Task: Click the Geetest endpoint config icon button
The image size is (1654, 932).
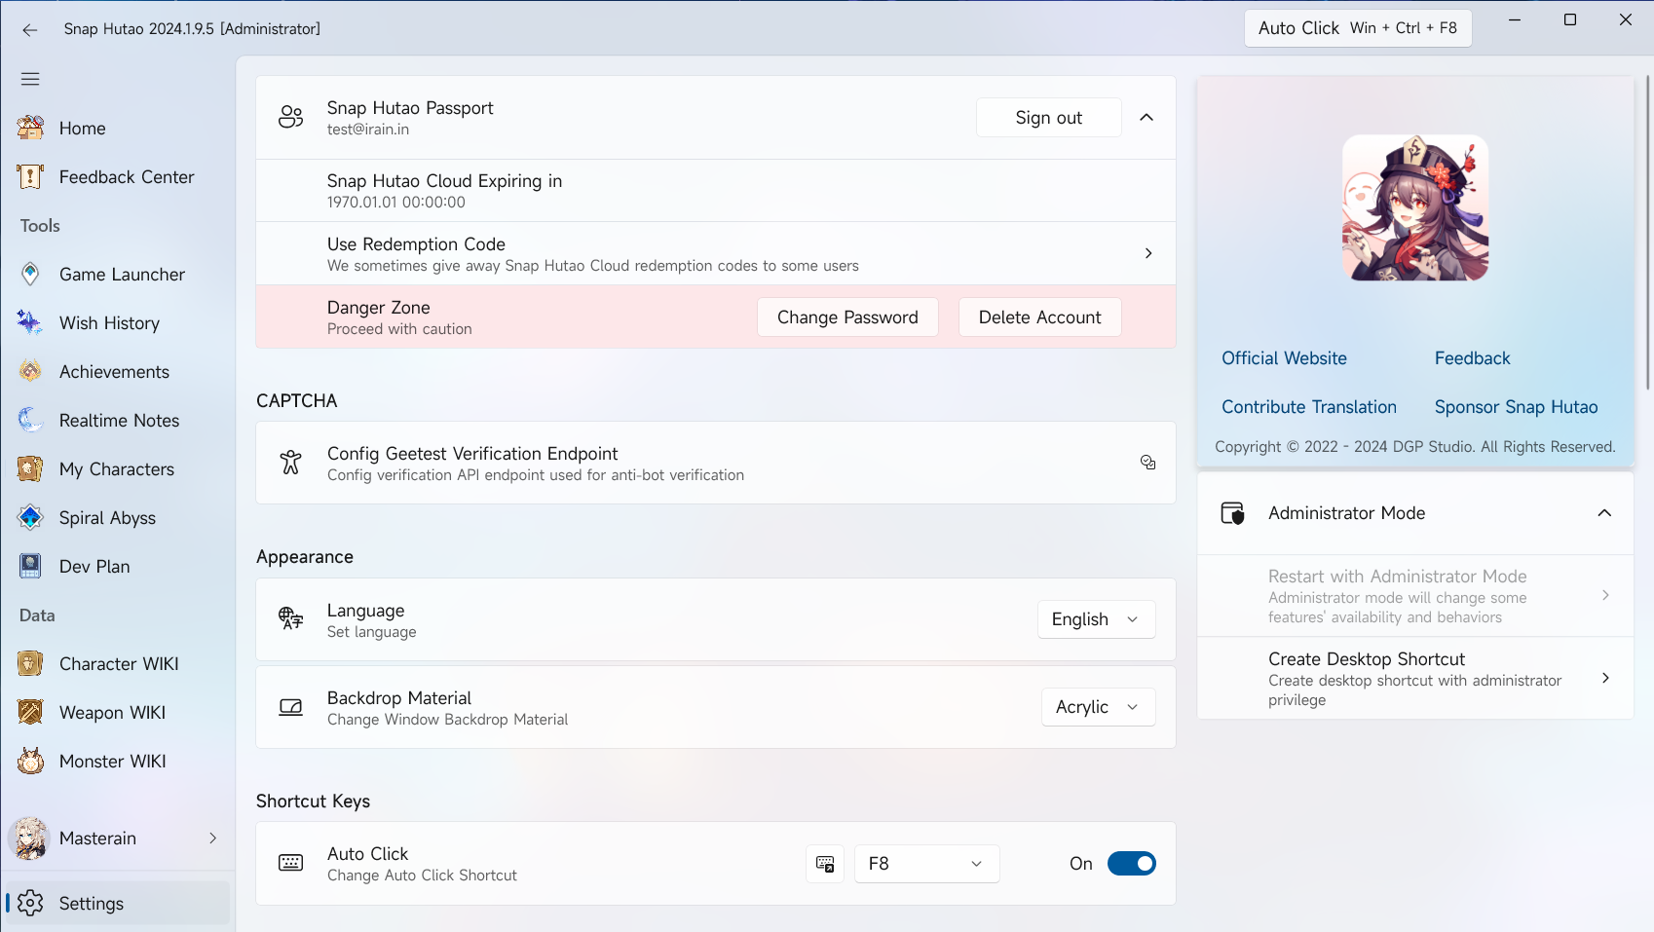Action: coord(1148,463)
